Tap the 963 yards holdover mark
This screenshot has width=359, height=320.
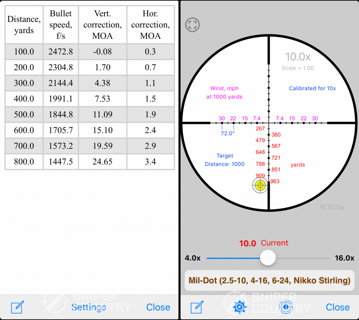(x=275, y=181)
